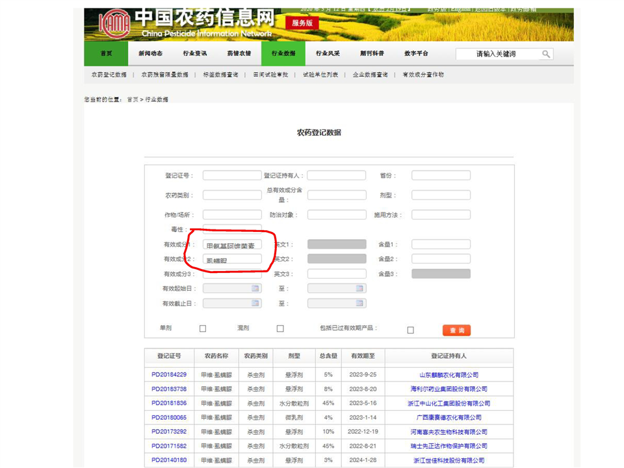The width and height of the screenshot is (624, 468).
Task: Focus the 剂型 input field
Action: pos(441,195)
